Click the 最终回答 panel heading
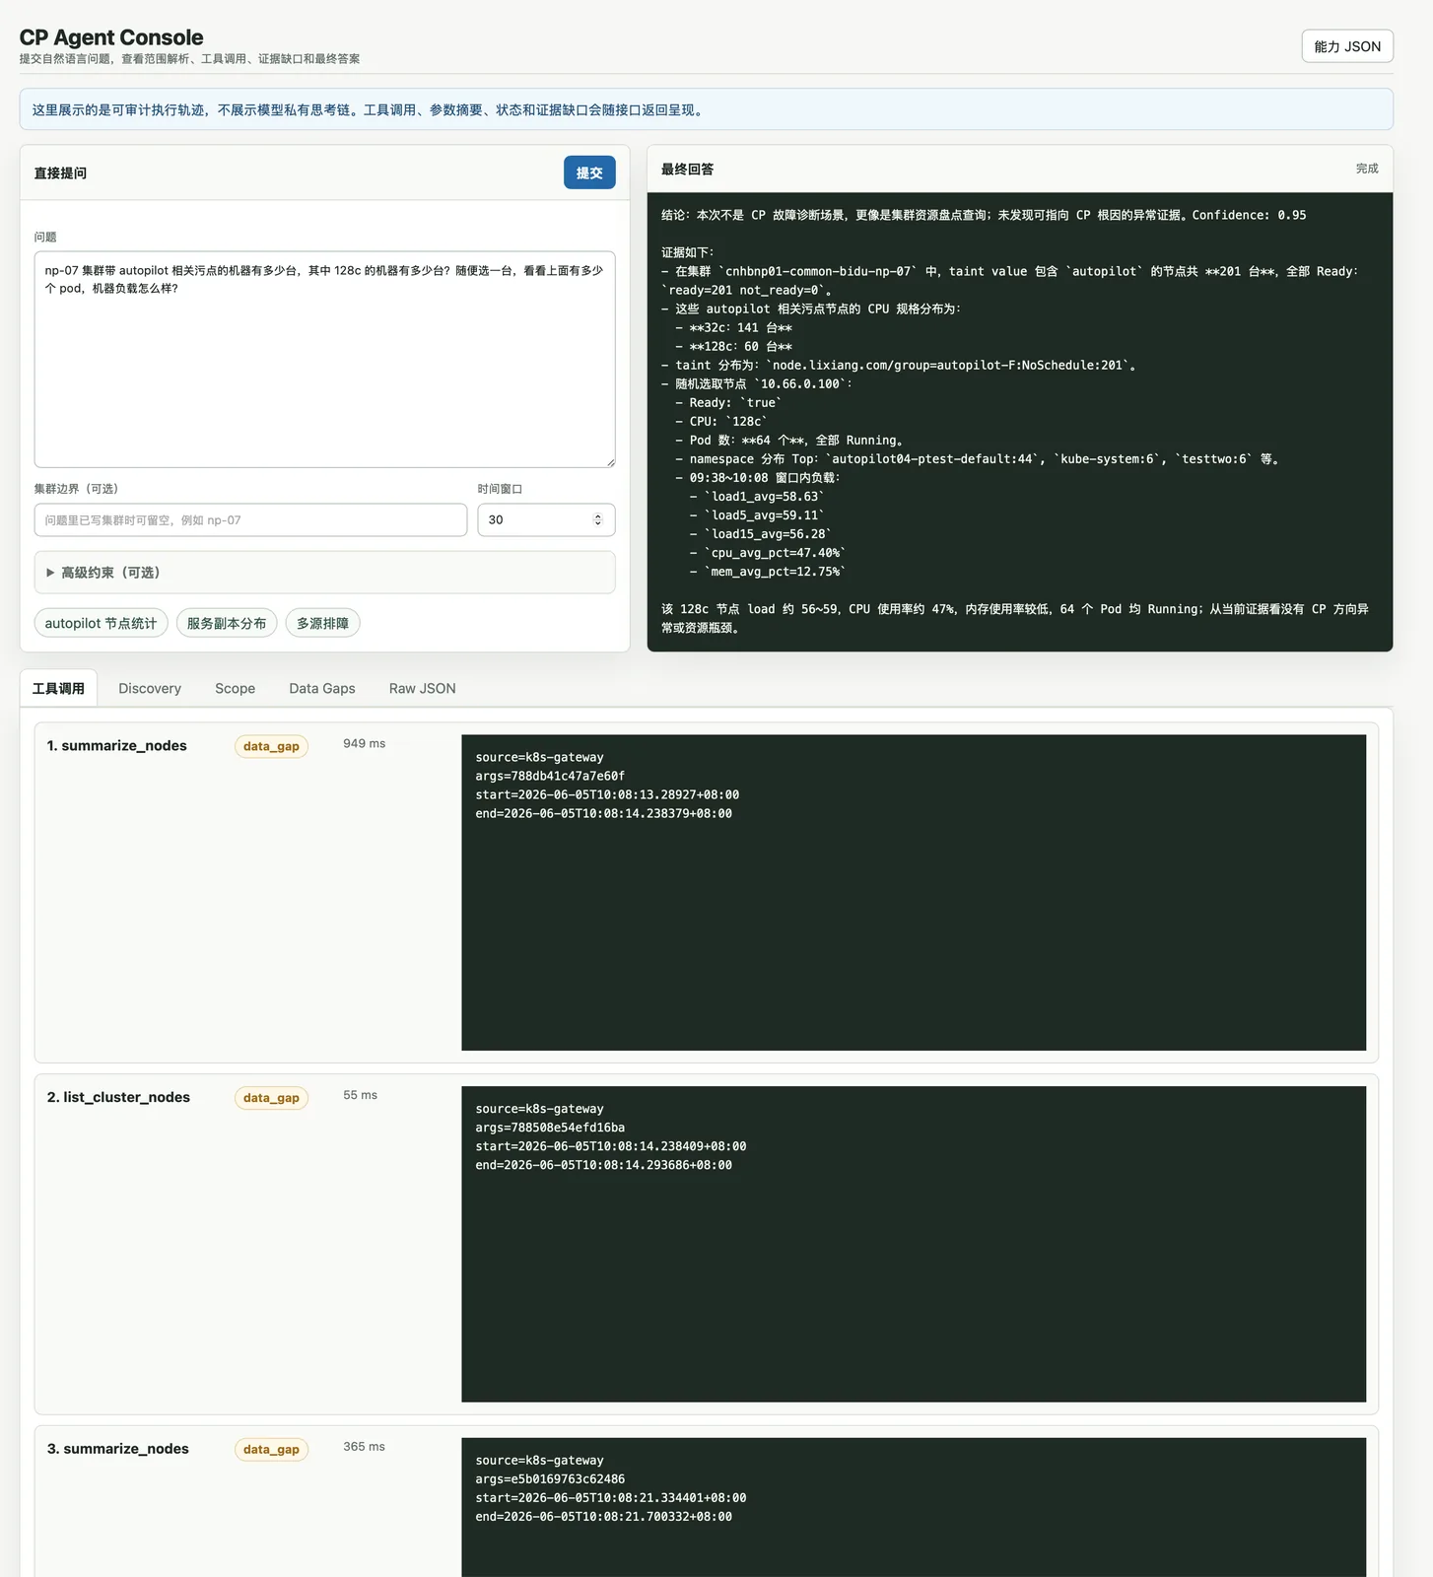 [687, 170]
